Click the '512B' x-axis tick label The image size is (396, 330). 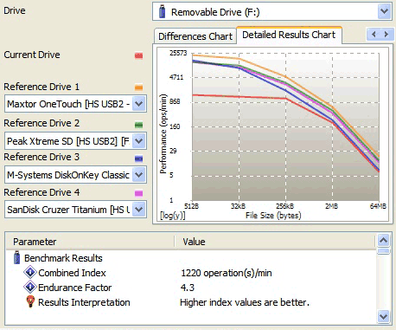click(191, 206)
